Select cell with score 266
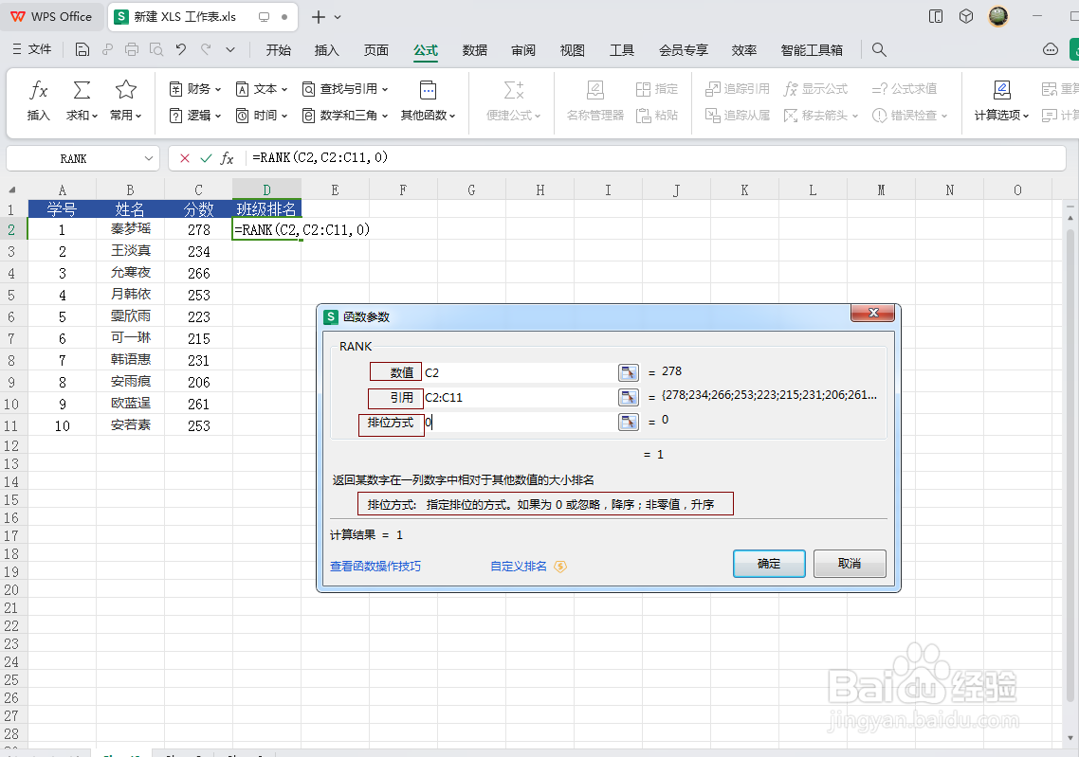This screenshot has width=1079, height=757. (198, 273)
